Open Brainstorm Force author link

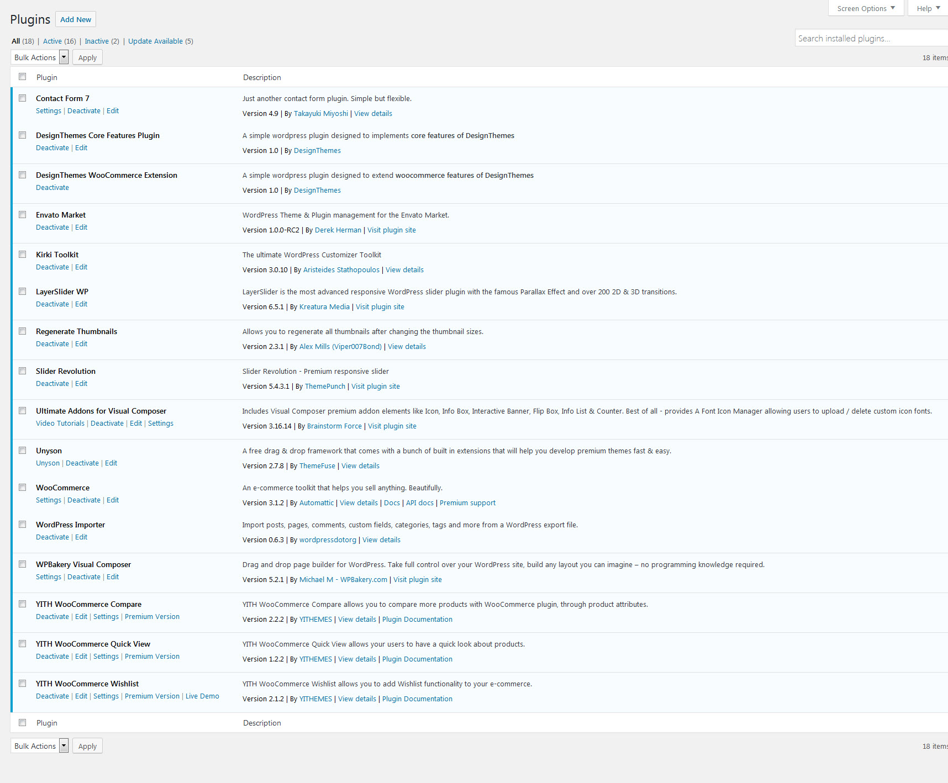(x=334, y=426)
